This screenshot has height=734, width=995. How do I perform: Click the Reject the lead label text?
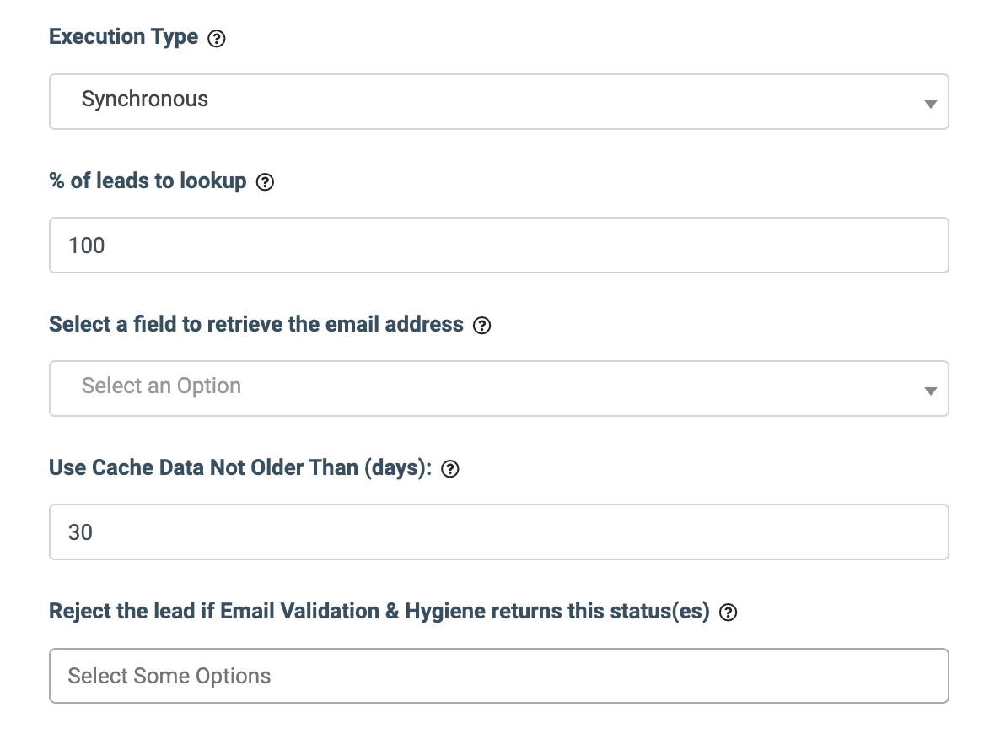tap(379, 611)
